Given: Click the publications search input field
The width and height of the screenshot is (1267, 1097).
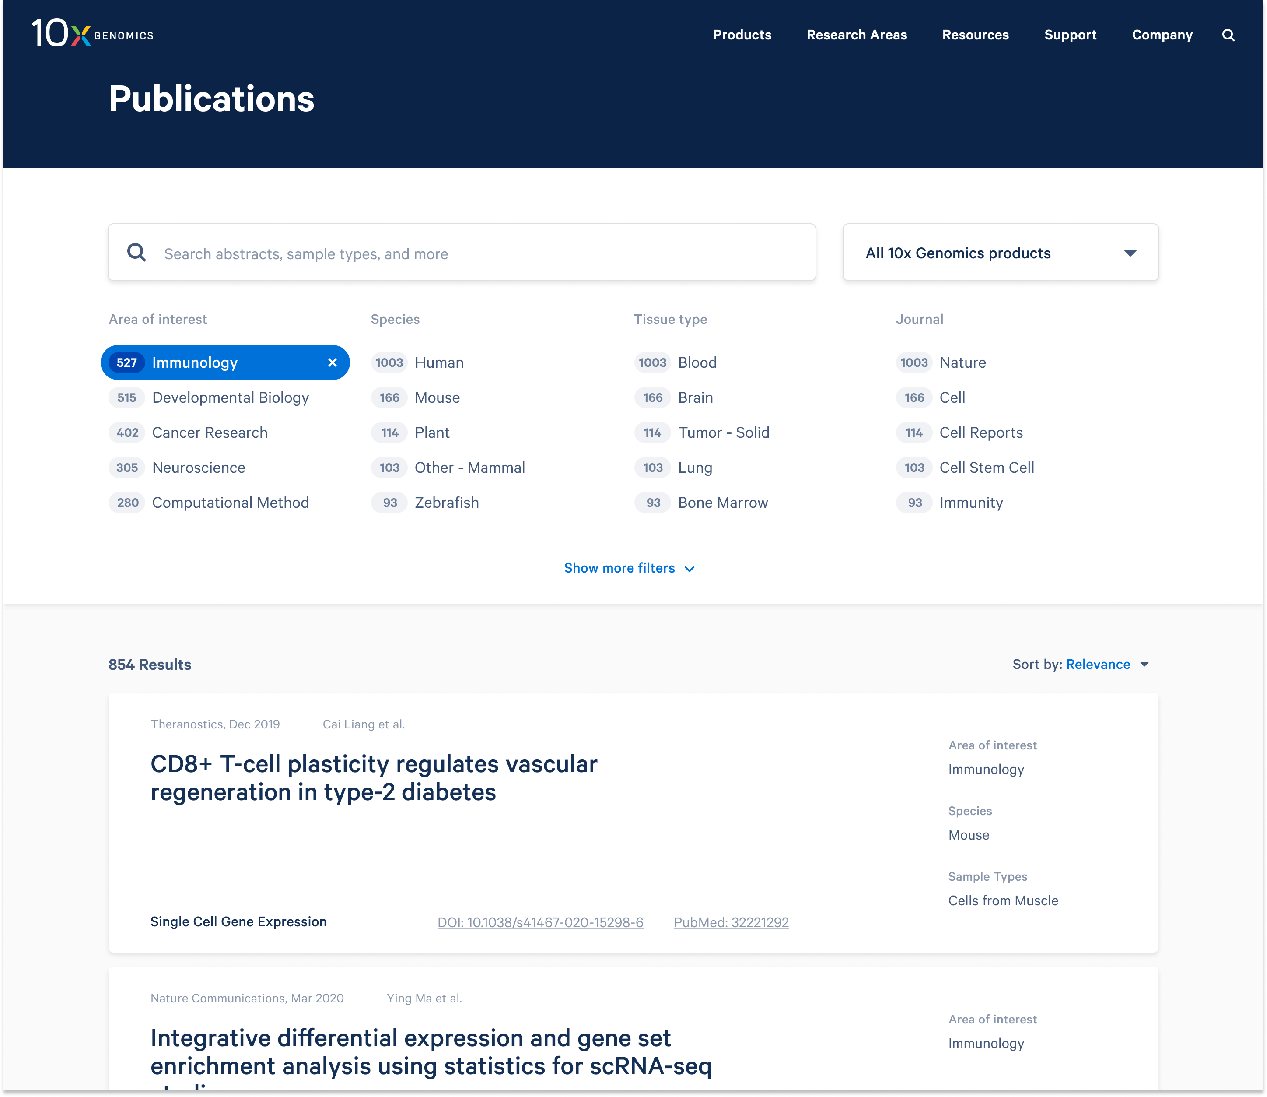Looking at the screenshot, I should 477,253.
